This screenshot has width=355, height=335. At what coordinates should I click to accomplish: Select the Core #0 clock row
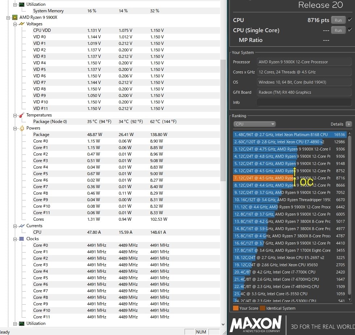(126, 245)
